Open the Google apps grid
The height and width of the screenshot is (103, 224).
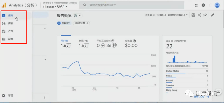196,5
